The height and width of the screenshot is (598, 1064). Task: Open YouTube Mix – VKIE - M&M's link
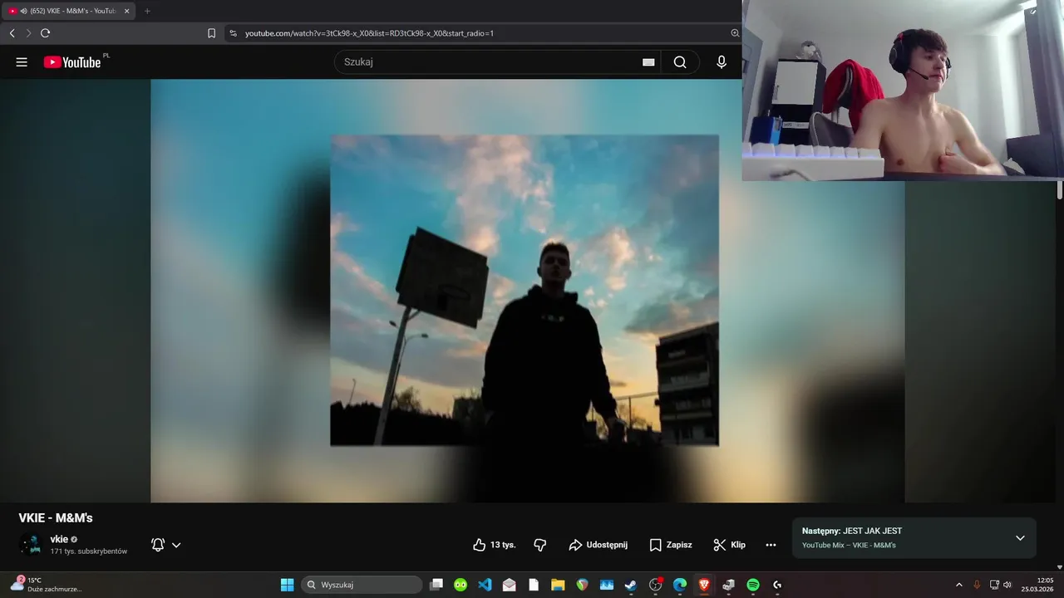click(x=849, y=546)
